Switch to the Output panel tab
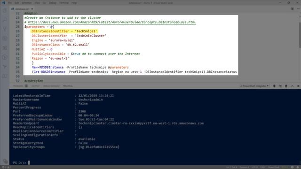Screen dimensions: 301x169 click(x=36, y=86)
